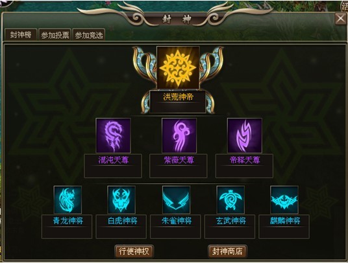Click the 洪荒神帝 name slot
This screenshot has width=348, height=263.
coord(177,102)
